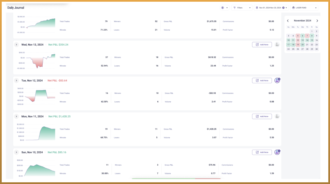Expand the Mon, Nov 11, 2024 entry
330x184 pixels.
pyautogui.click(x=16, y=116)
